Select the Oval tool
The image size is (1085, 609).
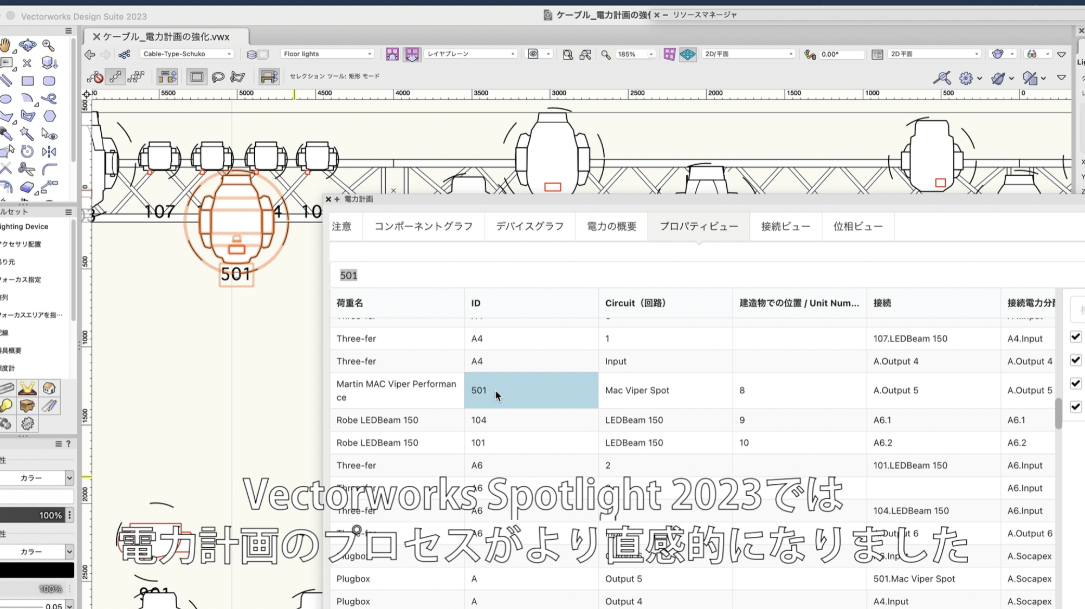(x=5, y=99)
